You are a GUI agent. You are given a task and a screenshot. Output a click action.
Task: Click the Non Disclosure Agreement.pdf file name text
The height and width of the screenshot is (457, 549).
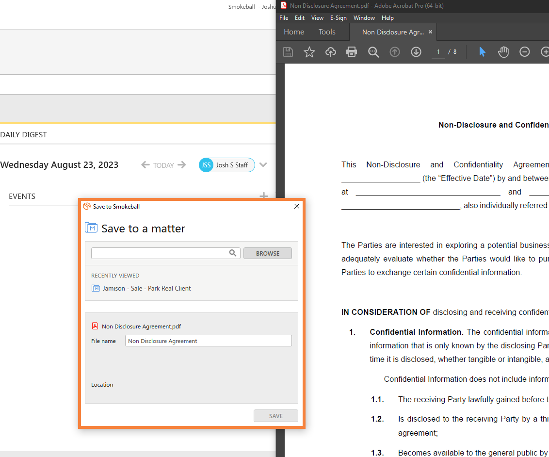tap(142, 326)
